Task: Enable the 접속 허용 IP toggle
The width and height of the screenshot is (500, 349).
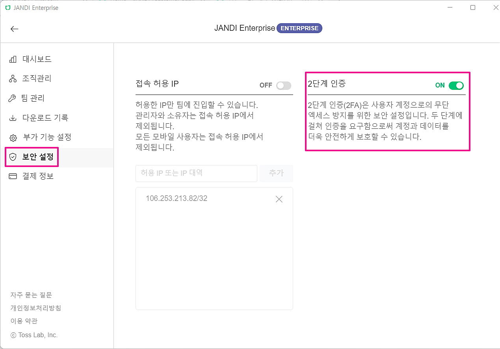Action: [283, 85]
